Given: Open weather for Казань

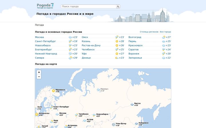Looking at the screenshot, I should pyautogui.click(x=86, y=41).
